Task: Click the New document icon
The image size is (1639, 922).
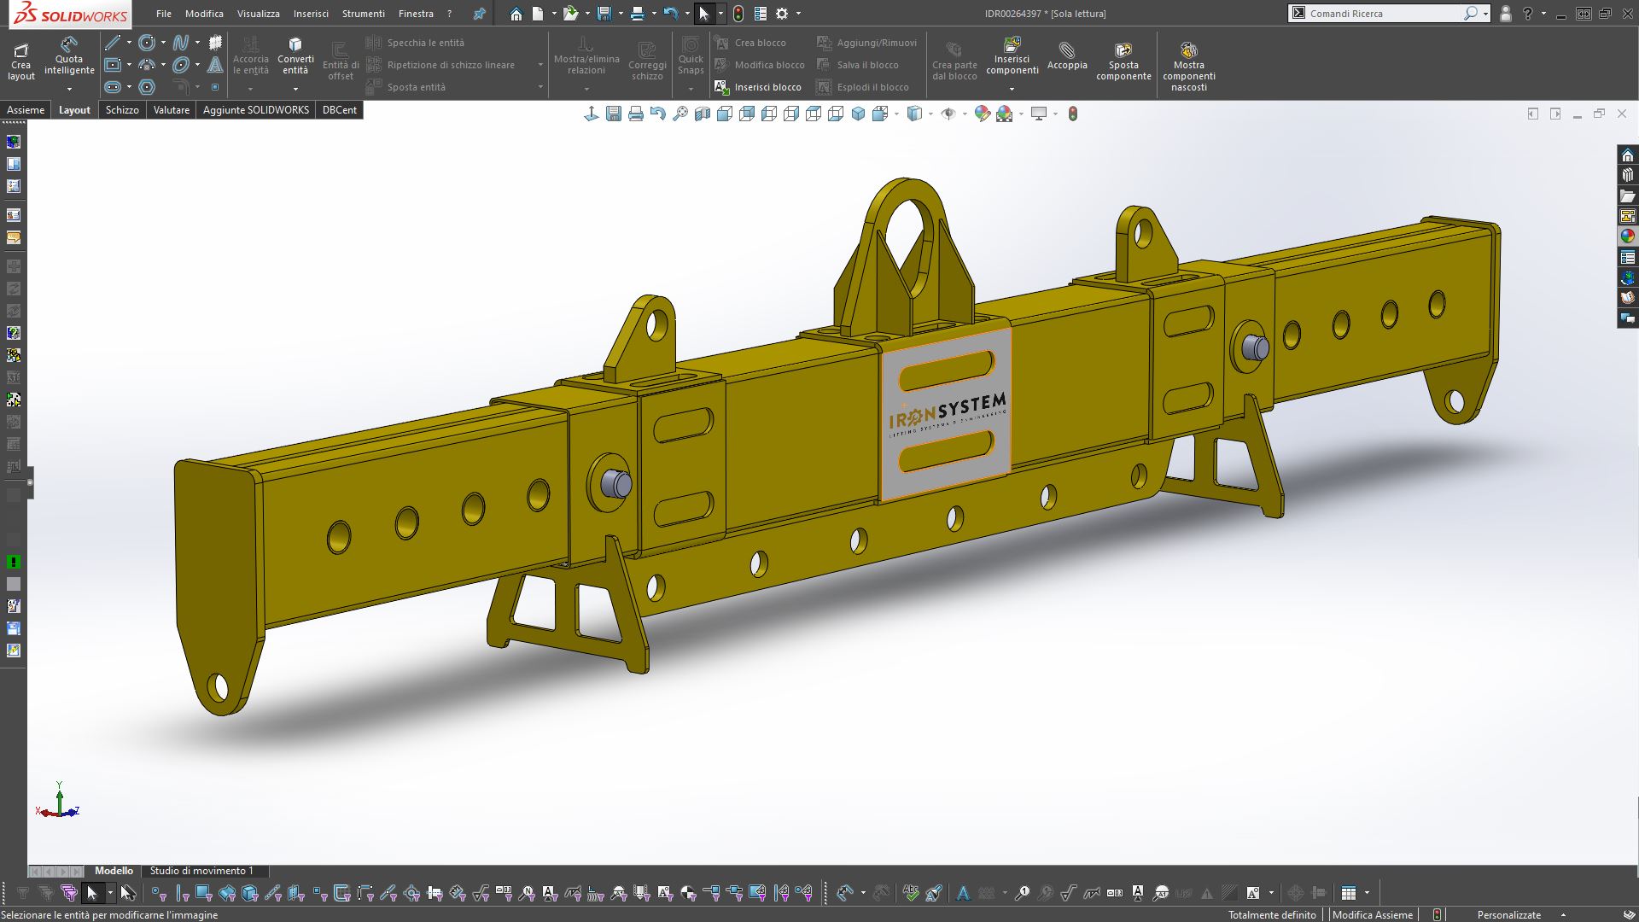Action: pyautogui.click(x=538, y=14)
